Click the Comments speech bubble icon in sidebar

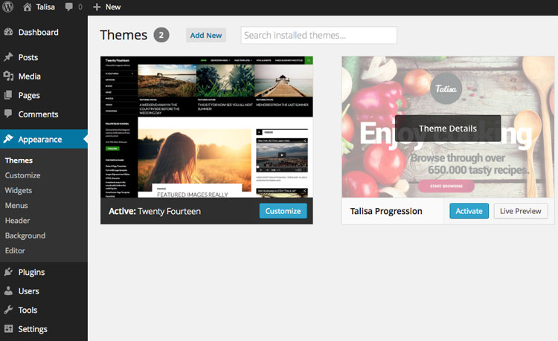click(x=8, y=114)
